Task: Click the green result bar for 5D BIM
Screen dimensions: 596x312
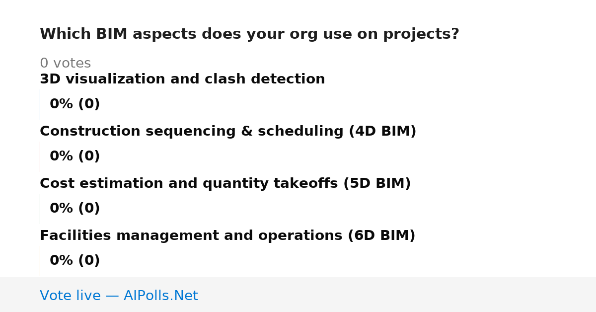Action: click(x=40, y=209)
